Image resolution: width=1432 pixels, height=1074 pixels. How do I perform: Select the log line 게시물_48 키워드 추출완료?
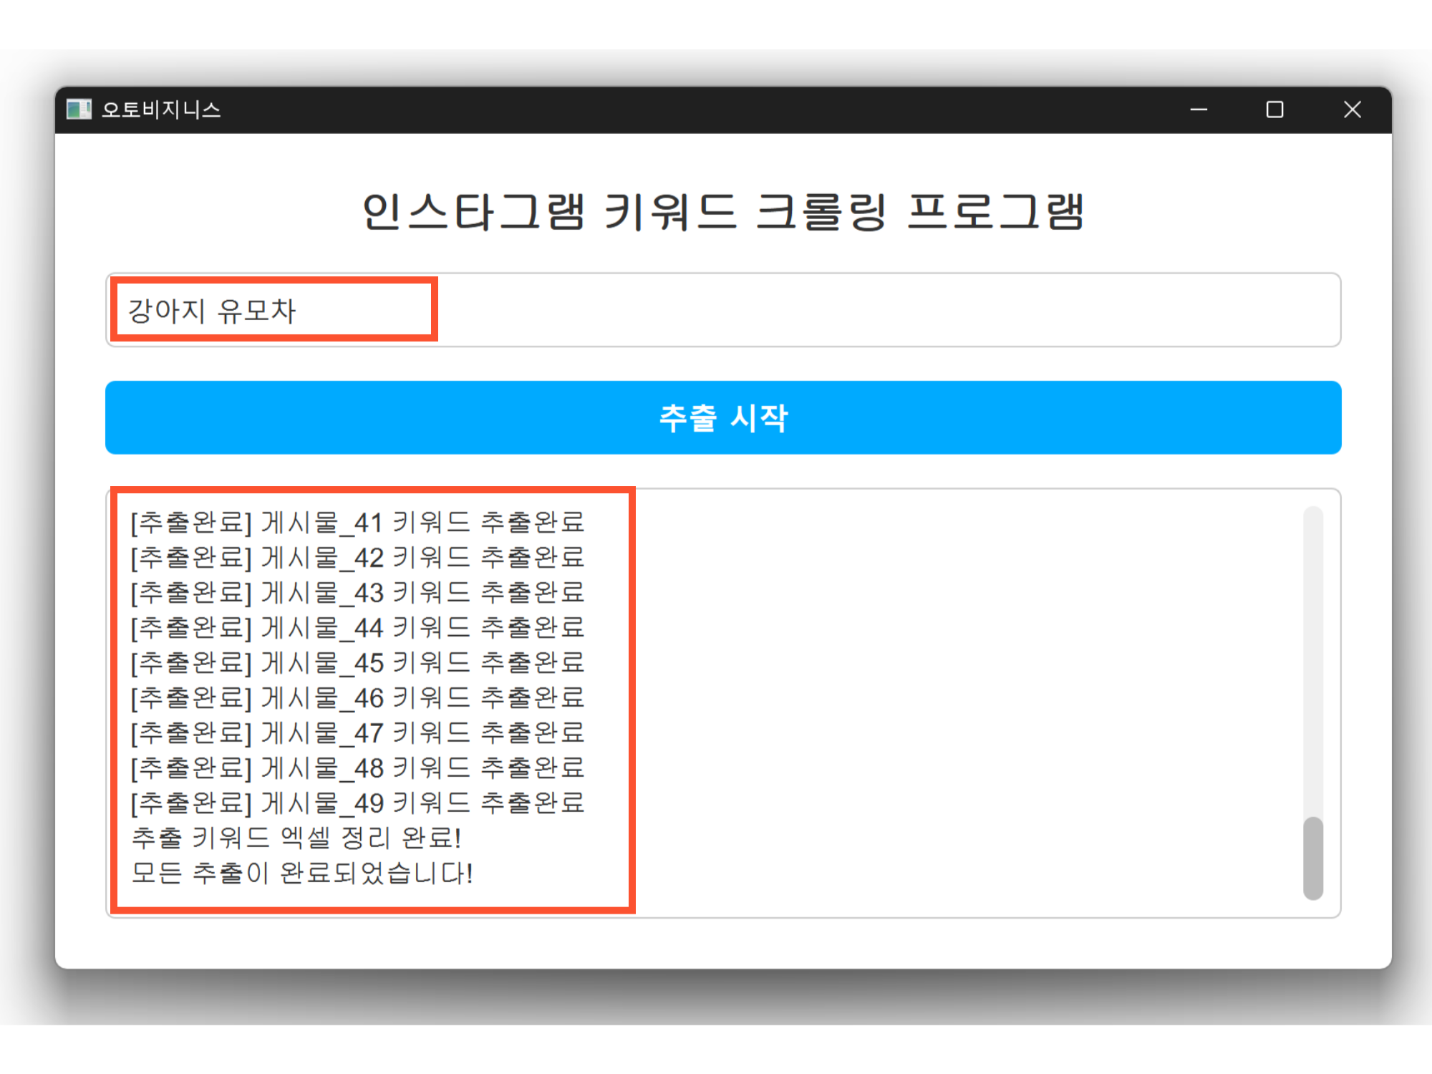[x=358, y=768]
